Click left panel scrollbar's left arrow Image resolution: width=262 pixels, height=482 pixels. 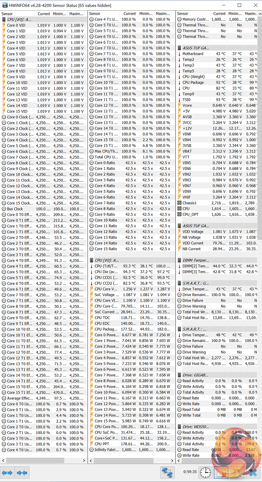[3, 461]
